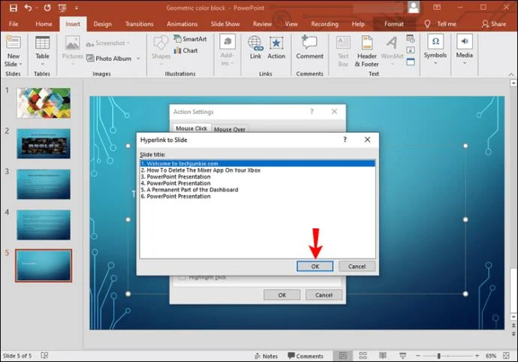Select slide 1 thumbnail
Image resolution: width=518 pixels, height=362 pixels.
(44, 103)
